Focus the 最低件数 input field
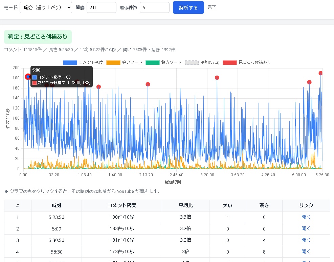The image size is (334, 262). click(x=154, y=7)
